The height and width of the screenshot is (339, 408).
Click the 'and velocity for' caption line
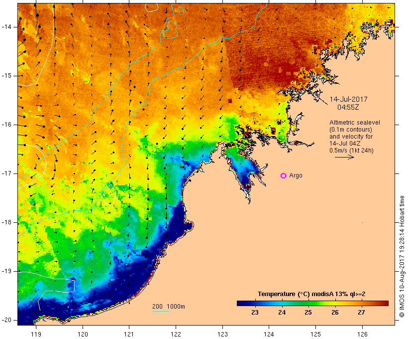351,137
